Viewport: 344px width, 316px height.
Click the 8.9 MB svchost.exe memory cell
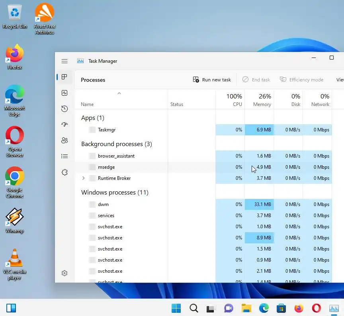[259, 238]
